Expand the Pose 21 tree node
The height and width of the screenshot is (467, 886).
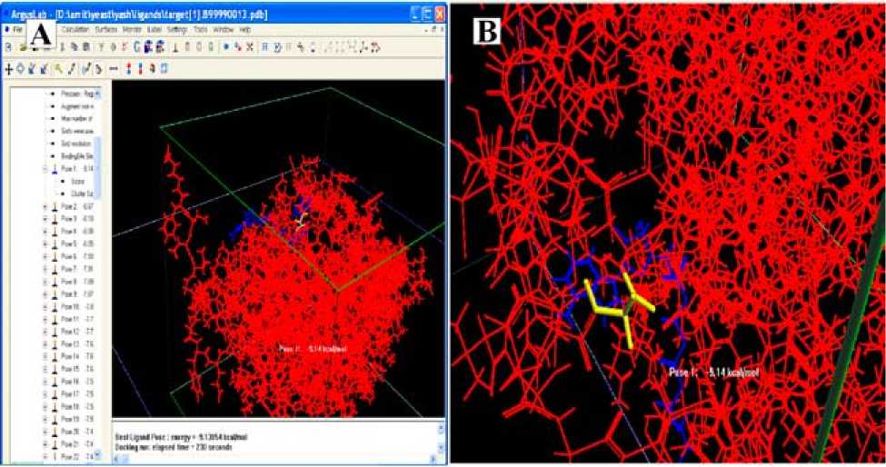click(46, 444)
